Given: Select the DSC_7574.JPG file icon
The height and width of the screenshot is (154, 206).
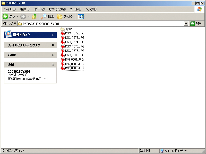Looking at the screenshot, I should (63, 42).
